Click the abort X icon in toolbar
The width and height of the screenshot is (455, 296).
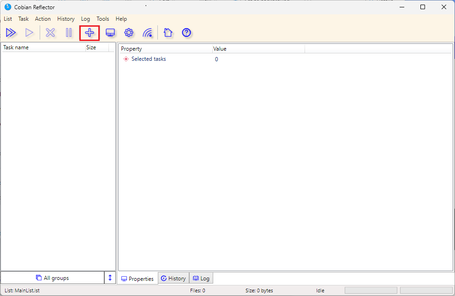click(x=50, y=33)
